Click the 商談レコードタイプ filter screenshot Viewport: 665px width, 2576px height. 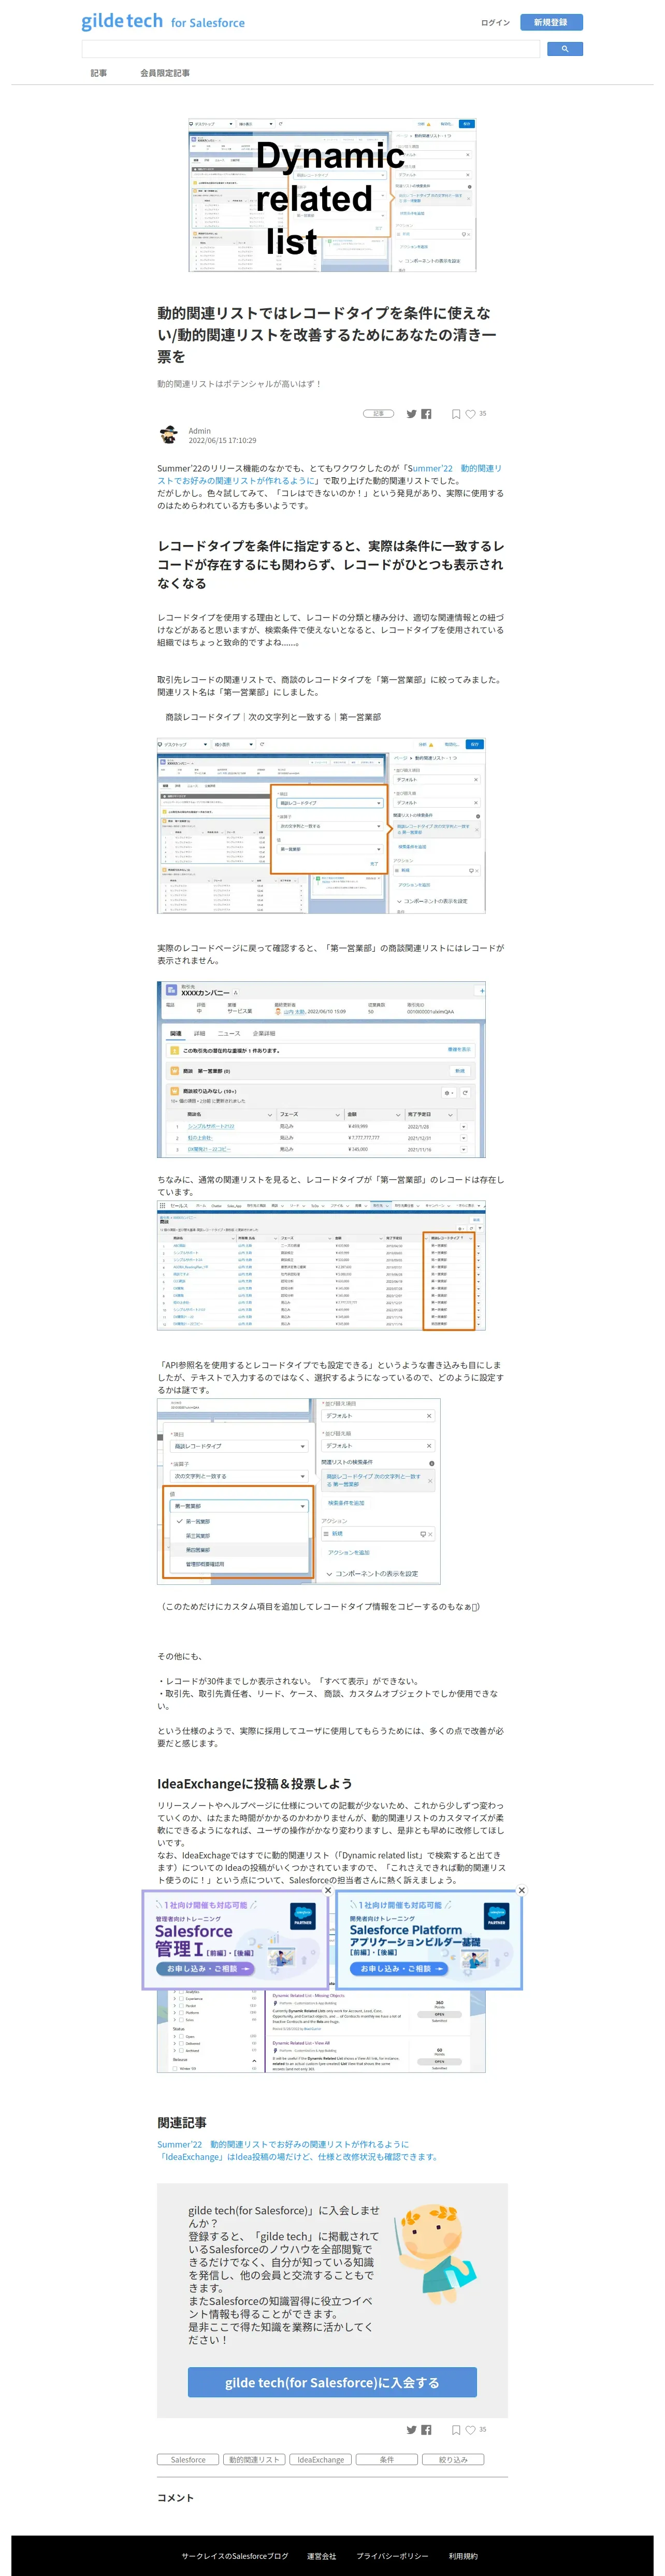[x=321, y=826]
